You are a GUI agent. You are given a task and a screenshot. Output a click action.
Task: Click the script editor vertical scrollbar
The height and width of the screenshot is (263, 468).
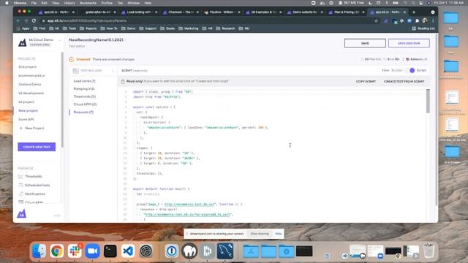[428, 101]
